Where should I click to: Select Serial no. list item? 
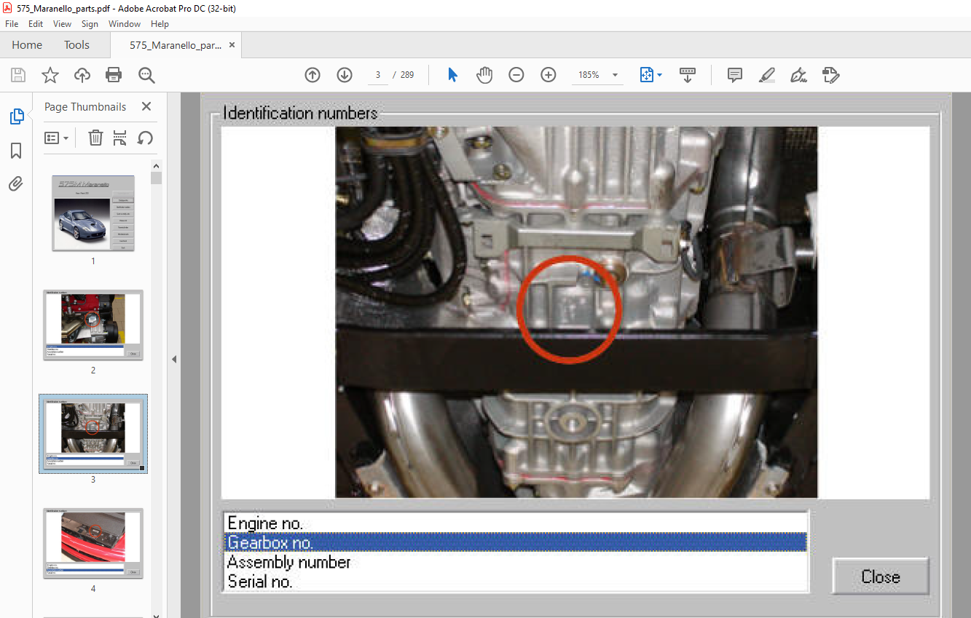[516, 582]
